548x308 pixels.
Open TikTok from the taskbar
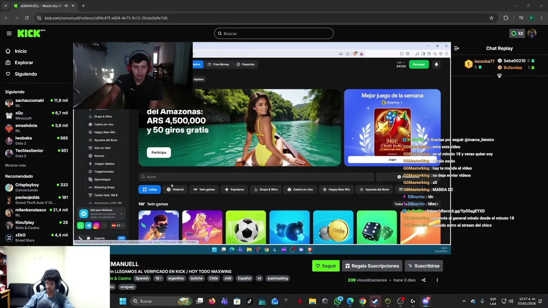coord(250,301)
